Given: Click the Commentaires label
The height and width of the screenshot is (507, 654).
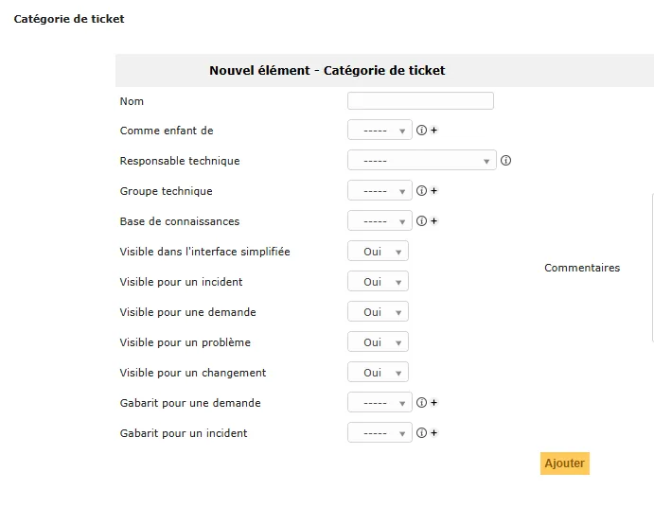Looking at the screenshot, I should pos(582,268).
